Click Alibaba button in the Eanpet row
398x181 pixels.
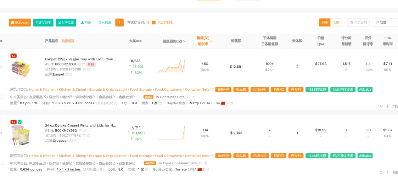coord(365,90)
